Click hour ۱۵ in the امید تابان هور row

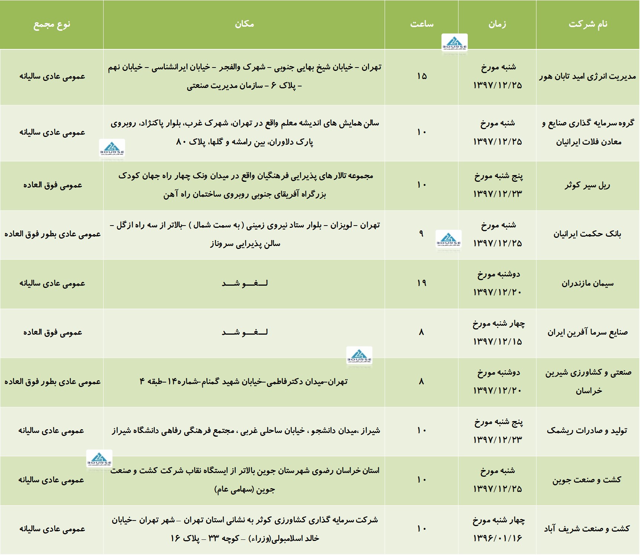click(422, 76)
